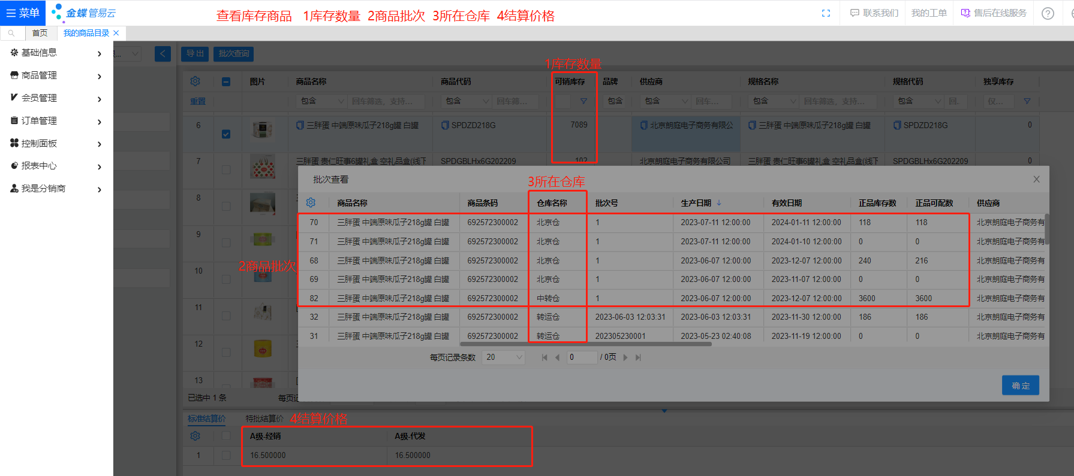Open the records-per-page dropdown showing 20
Screen dimensions: 1074x476
tap(504, 357)
